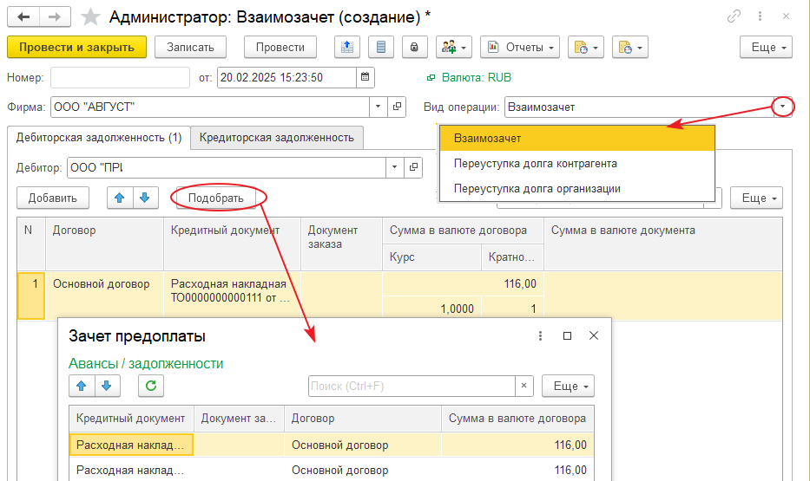Viewport: 810px width, 481px height.
Task: Switch to Кредиторская задолженность tab
Action: point(276,137)
